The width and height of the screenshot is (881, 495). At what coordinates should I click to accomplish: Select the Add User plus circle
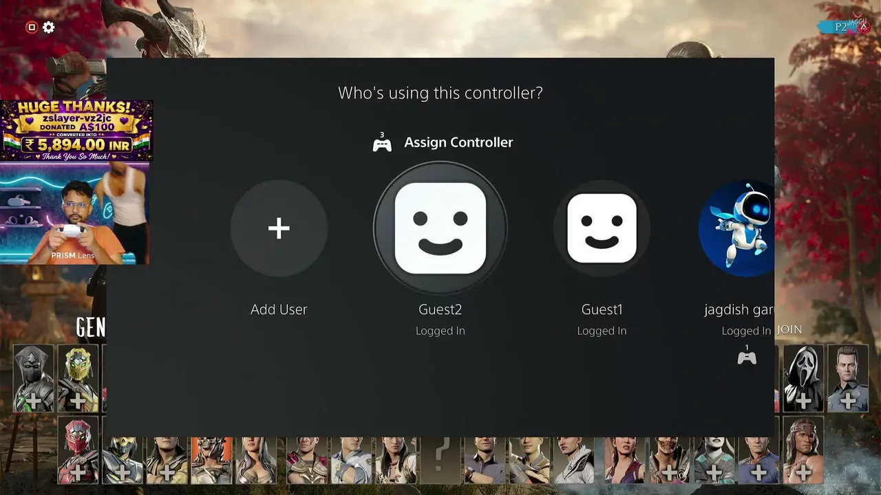(x=279, y=228)
